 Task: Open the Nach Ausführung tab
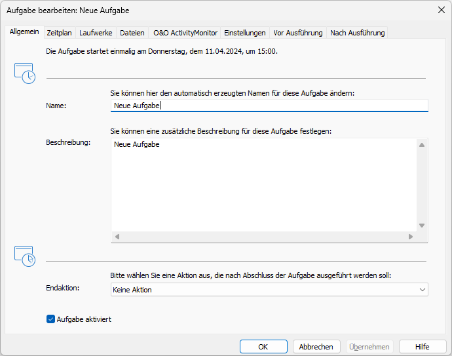[358, 33]
